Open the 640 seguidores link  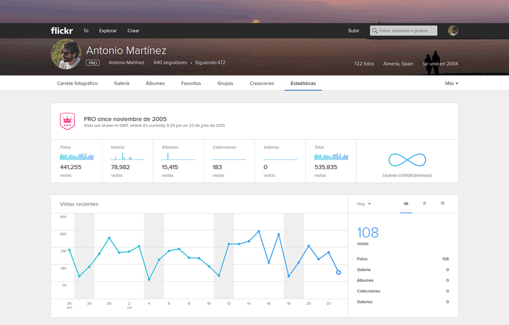pos(170,63)
